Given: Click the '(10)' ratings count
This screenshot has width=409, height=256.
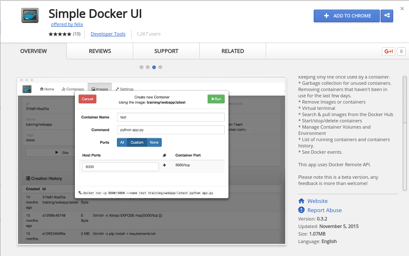Looking at the screenshot, I should (x=77, y=34).
